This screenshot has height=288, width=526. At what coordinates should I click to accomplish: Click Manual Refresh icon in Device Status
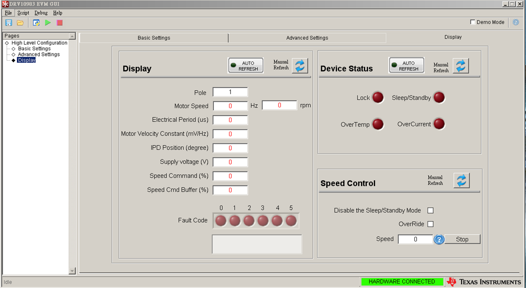click(x=461, y=66)
